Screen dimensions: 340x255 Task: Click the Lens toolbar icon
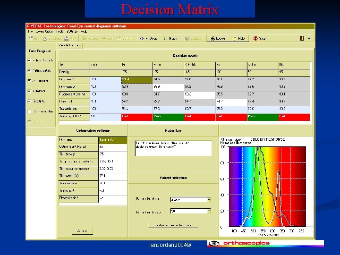pos(108,38)
